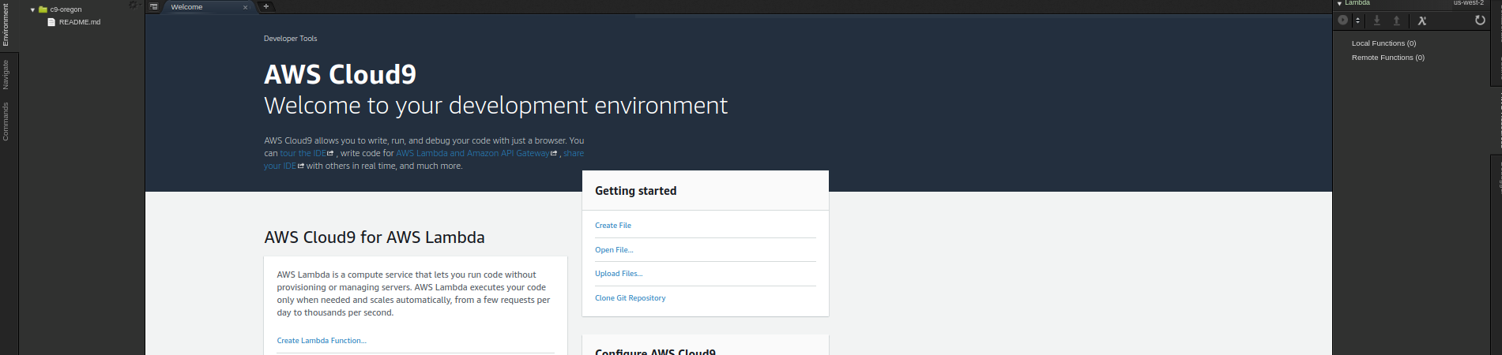Click the create Lambda function lambda icon
Viewport: 1502px width, 355px height.
(x=1421, y=21)
